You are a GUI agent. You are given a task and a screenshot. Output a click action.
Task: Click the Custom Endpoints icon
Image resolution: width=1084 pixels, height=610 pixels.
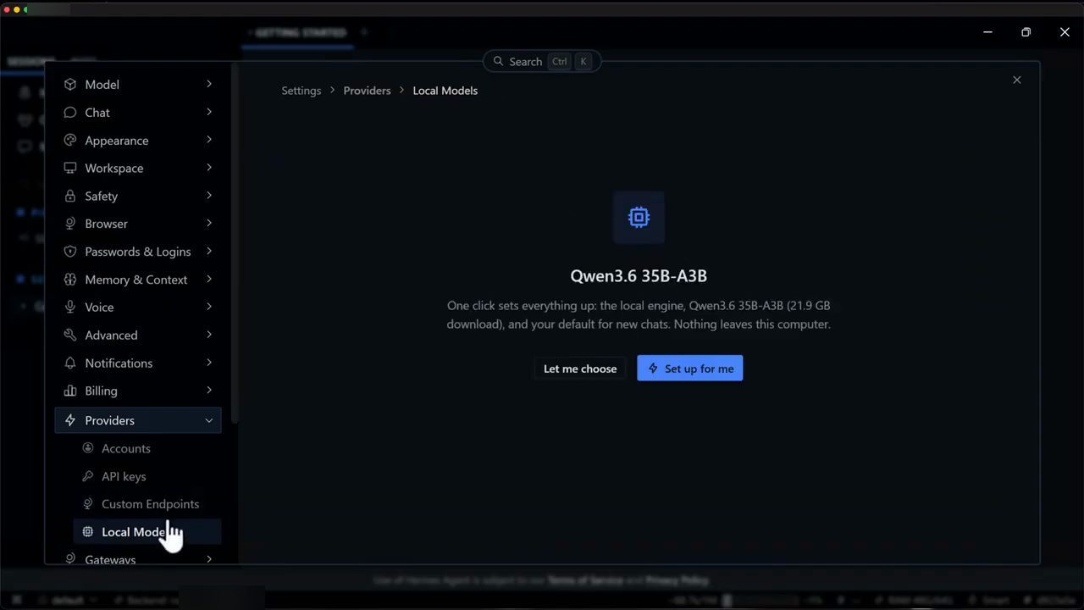[x=87, y=504]
